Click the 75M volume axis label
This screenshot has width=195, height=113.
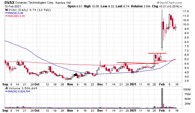pos(187,94)
